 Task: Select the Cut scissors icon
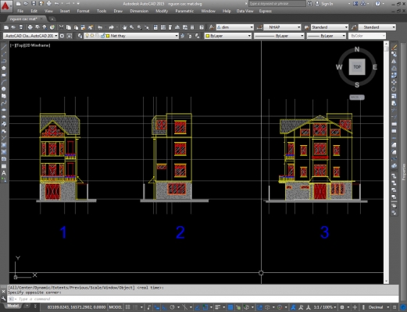(x=61, y=27)
